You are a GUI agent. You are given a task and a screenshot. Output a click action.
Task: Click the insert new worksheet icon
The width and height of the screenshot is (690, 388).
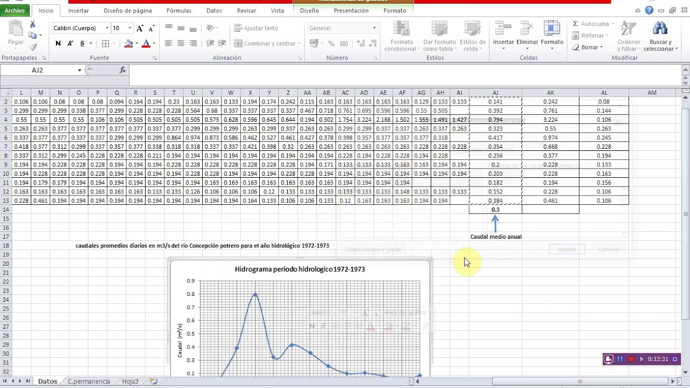pos(154,381)
